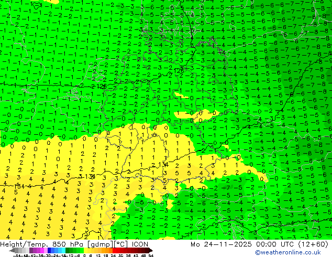This screenshot has width=332, height=257.
Task: Click the dark maroon right arrow end of legend
Action: point(151,250)
